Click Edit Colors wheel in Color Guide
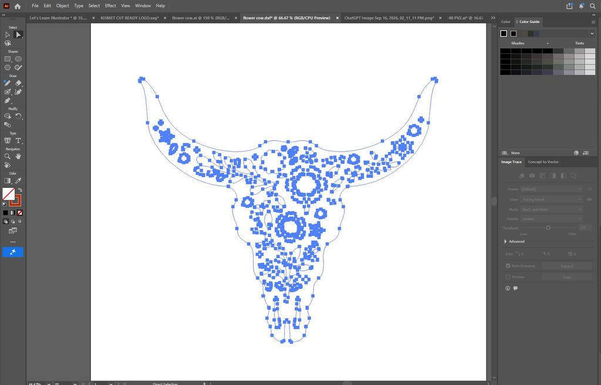Screen dimensions: 601x385 (576, 153)
